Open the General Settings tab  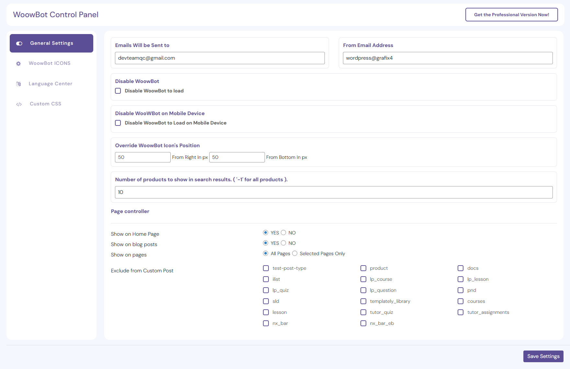[51, 43]
